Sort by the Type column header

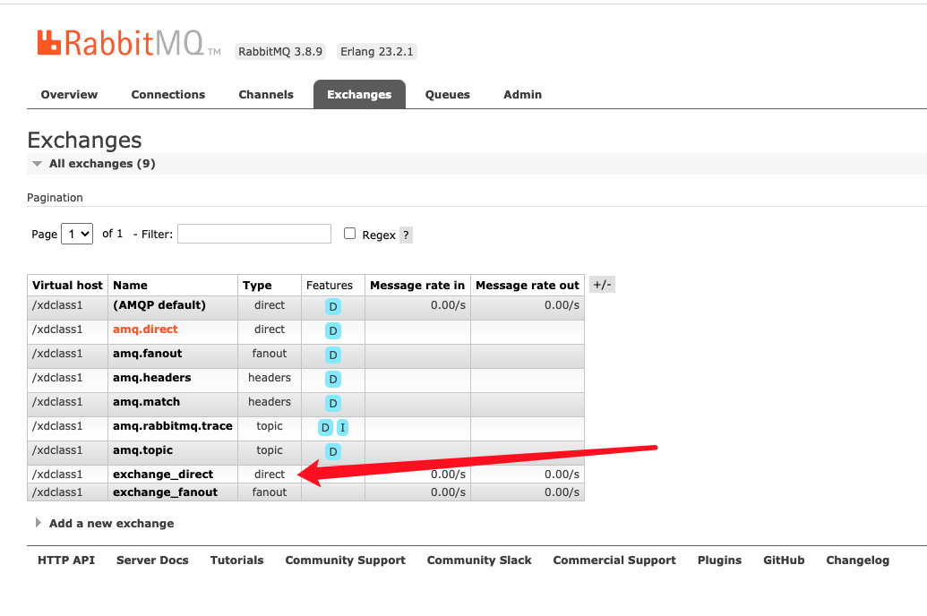[x=257, y=286]
